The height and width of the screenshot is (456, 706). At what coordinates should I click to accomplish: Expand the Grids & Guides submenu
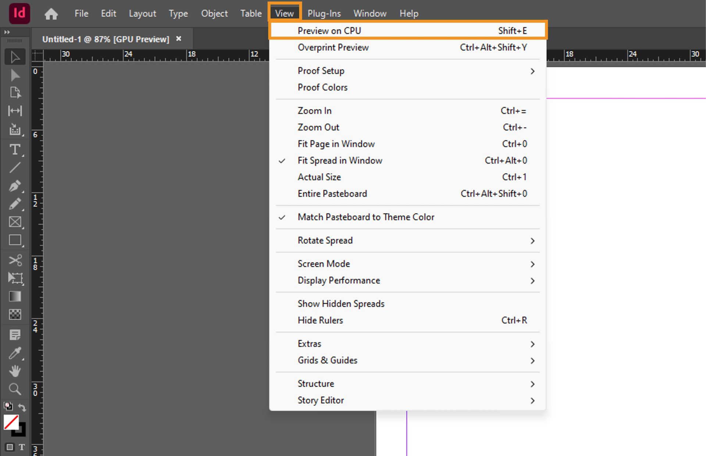327,360
